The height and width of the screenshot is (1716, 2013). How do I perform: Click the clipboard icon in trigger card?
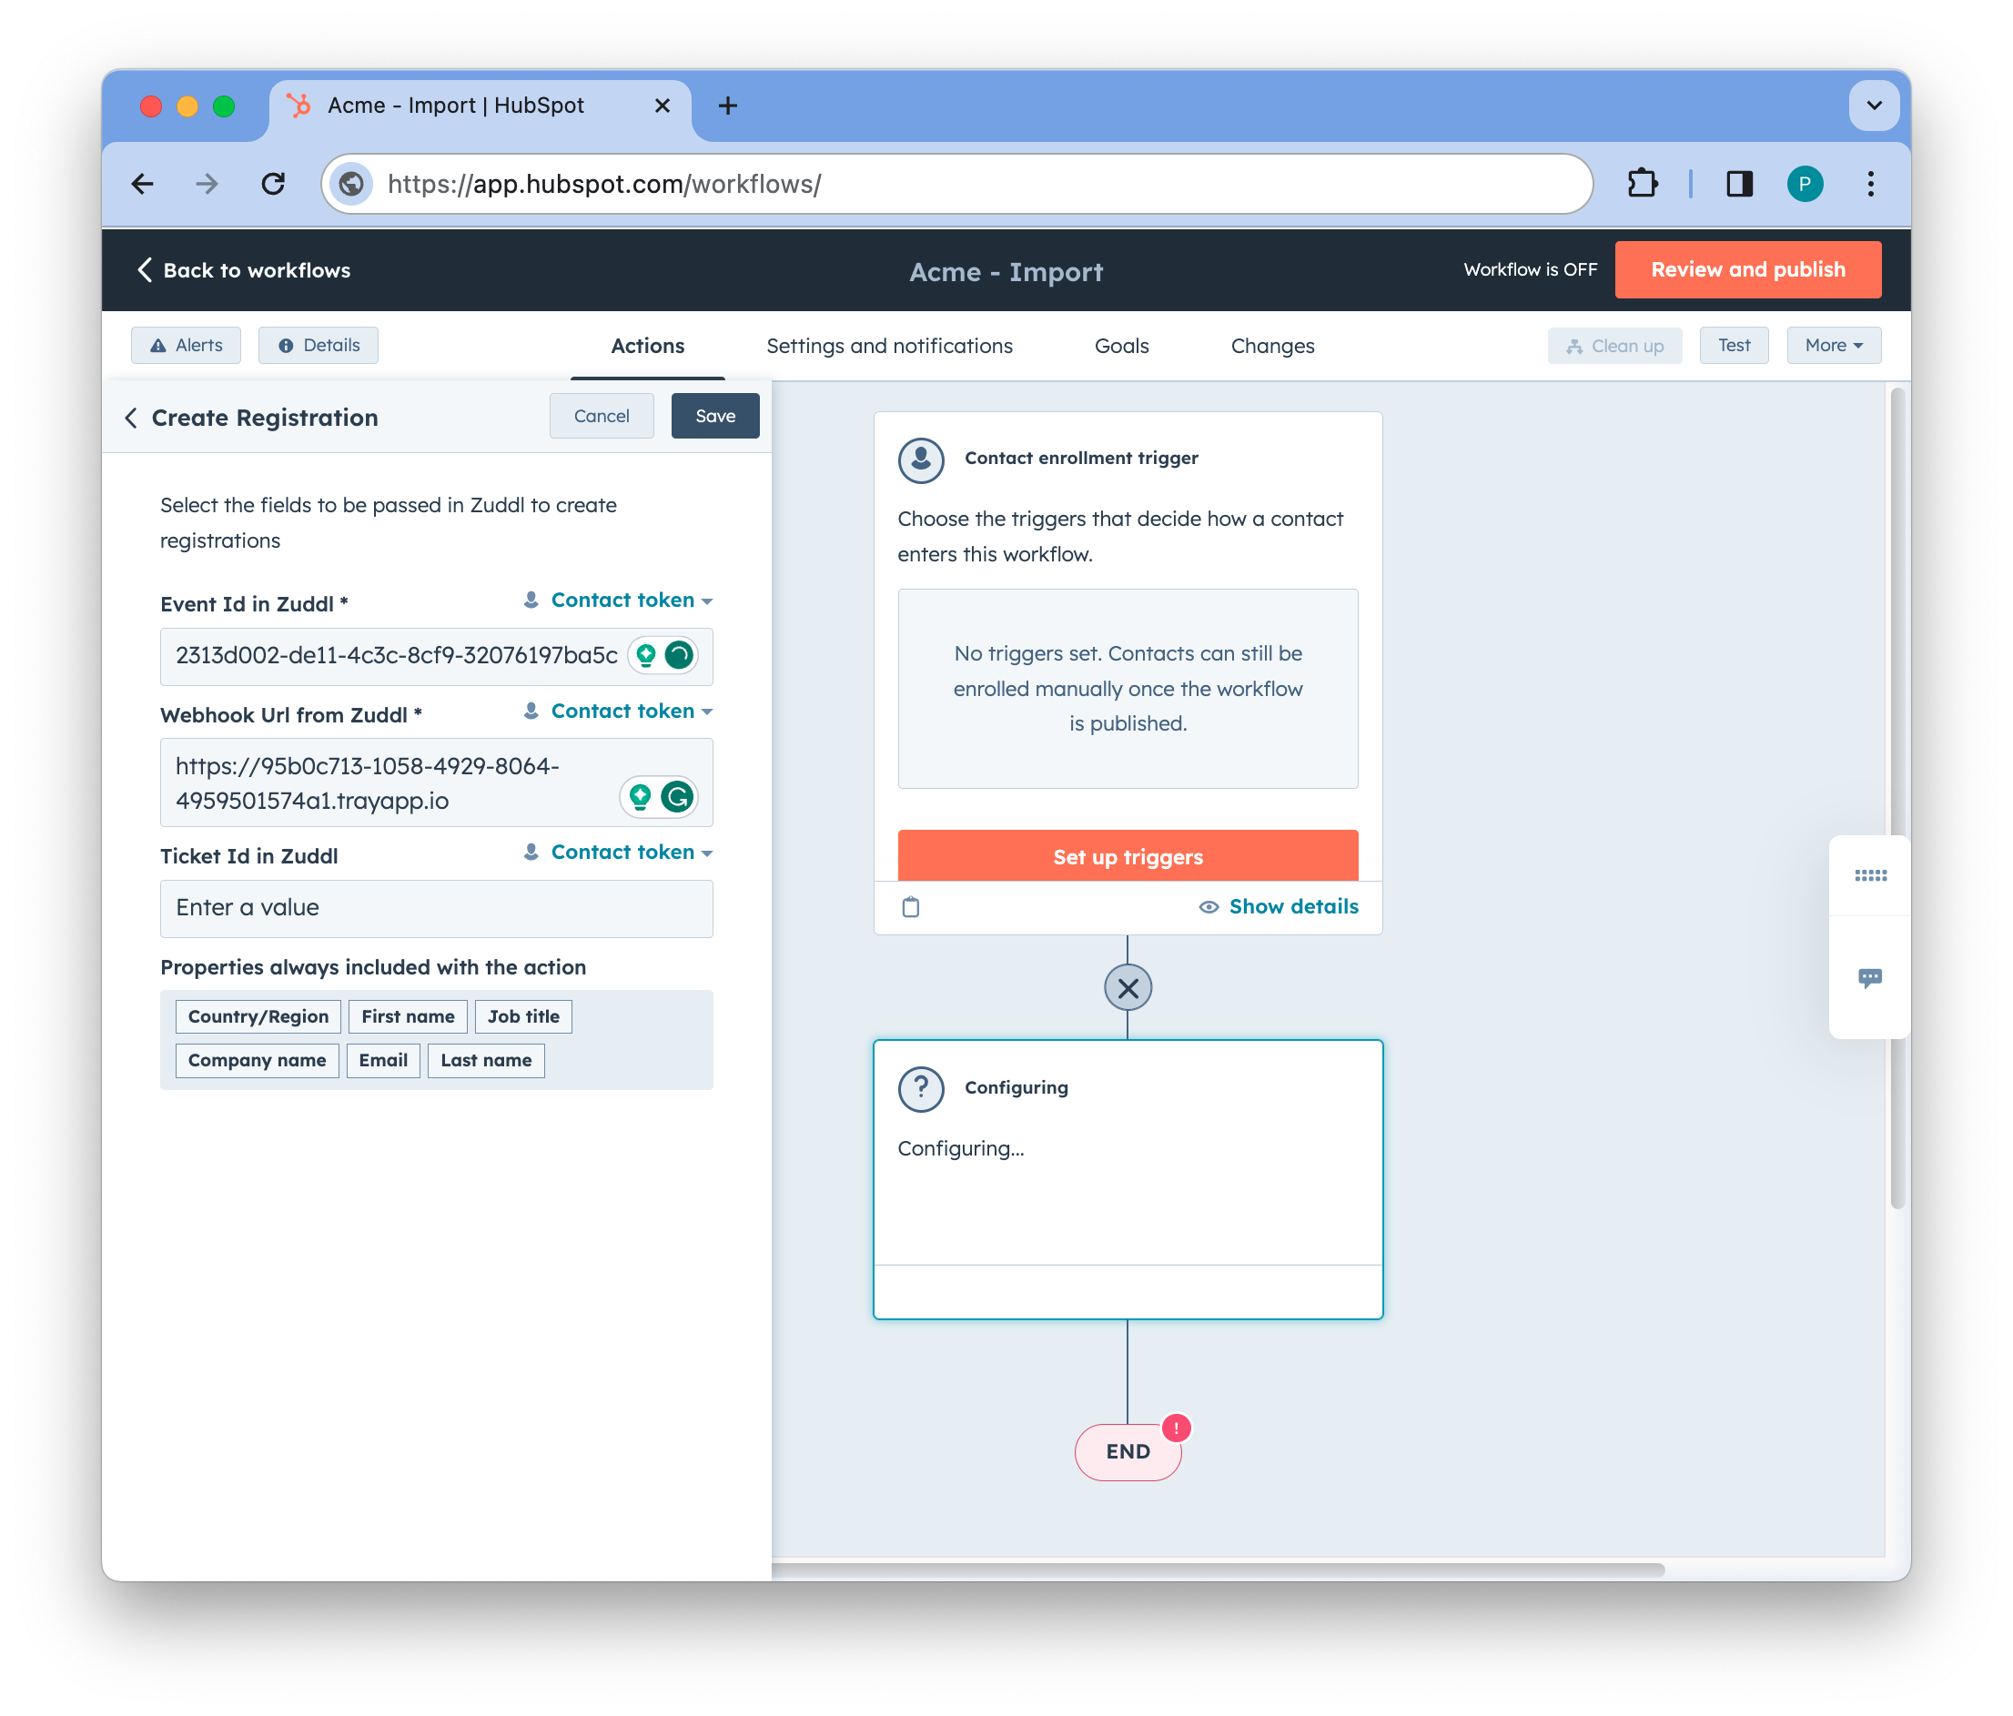click(x=910, y=907)
